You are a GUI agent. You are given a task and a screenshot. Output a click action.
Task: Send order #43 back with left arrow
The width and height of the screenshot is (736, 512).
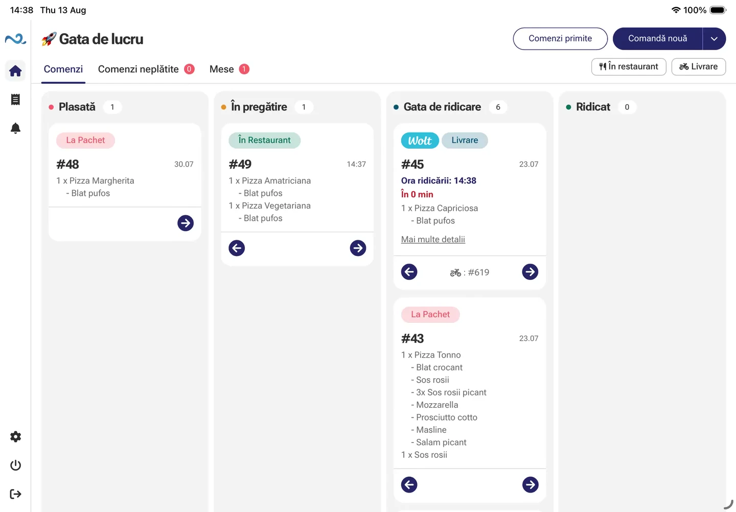pyautogui.click(x=409, y=484)
